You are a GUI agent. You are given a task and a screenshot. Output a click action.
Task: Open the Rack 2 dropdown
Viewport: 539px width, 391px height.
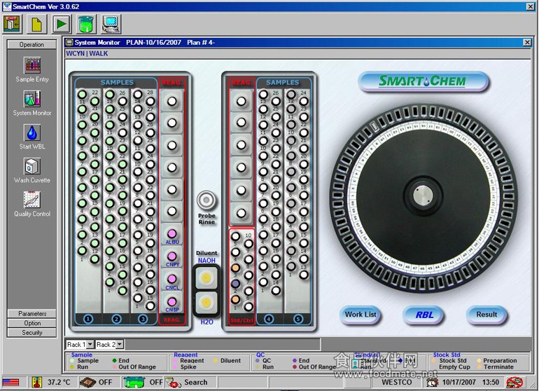click(x=120, y=344)
